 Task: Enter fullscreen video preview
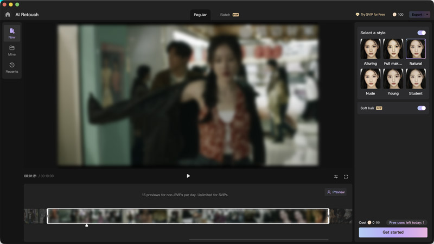tap(346, 177)
